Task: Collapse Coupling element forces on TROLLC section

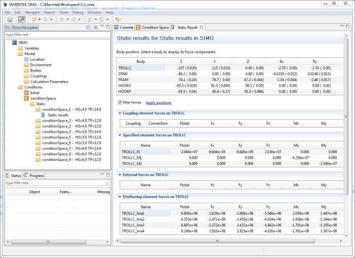Action: click(x=120, y=113)
